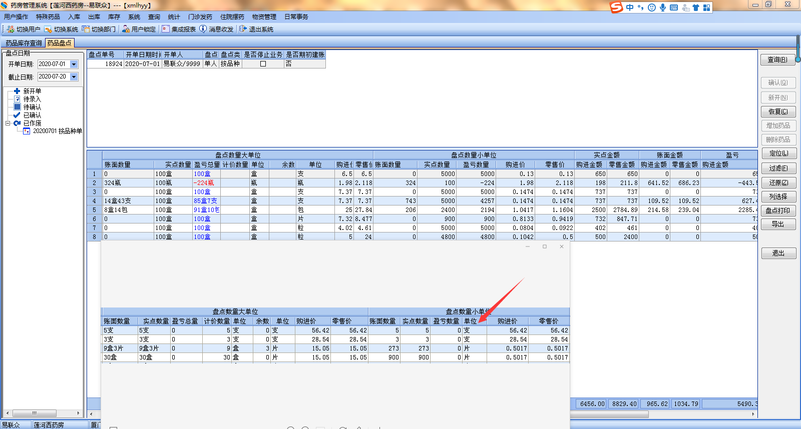Switch to the 药品盘点 tab
This screenshot has height=429, width=801.
[60, 43]
